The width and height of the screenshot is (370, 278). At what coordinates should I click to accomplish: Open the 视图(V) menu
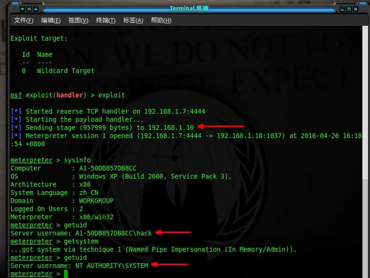coord(78,20)
